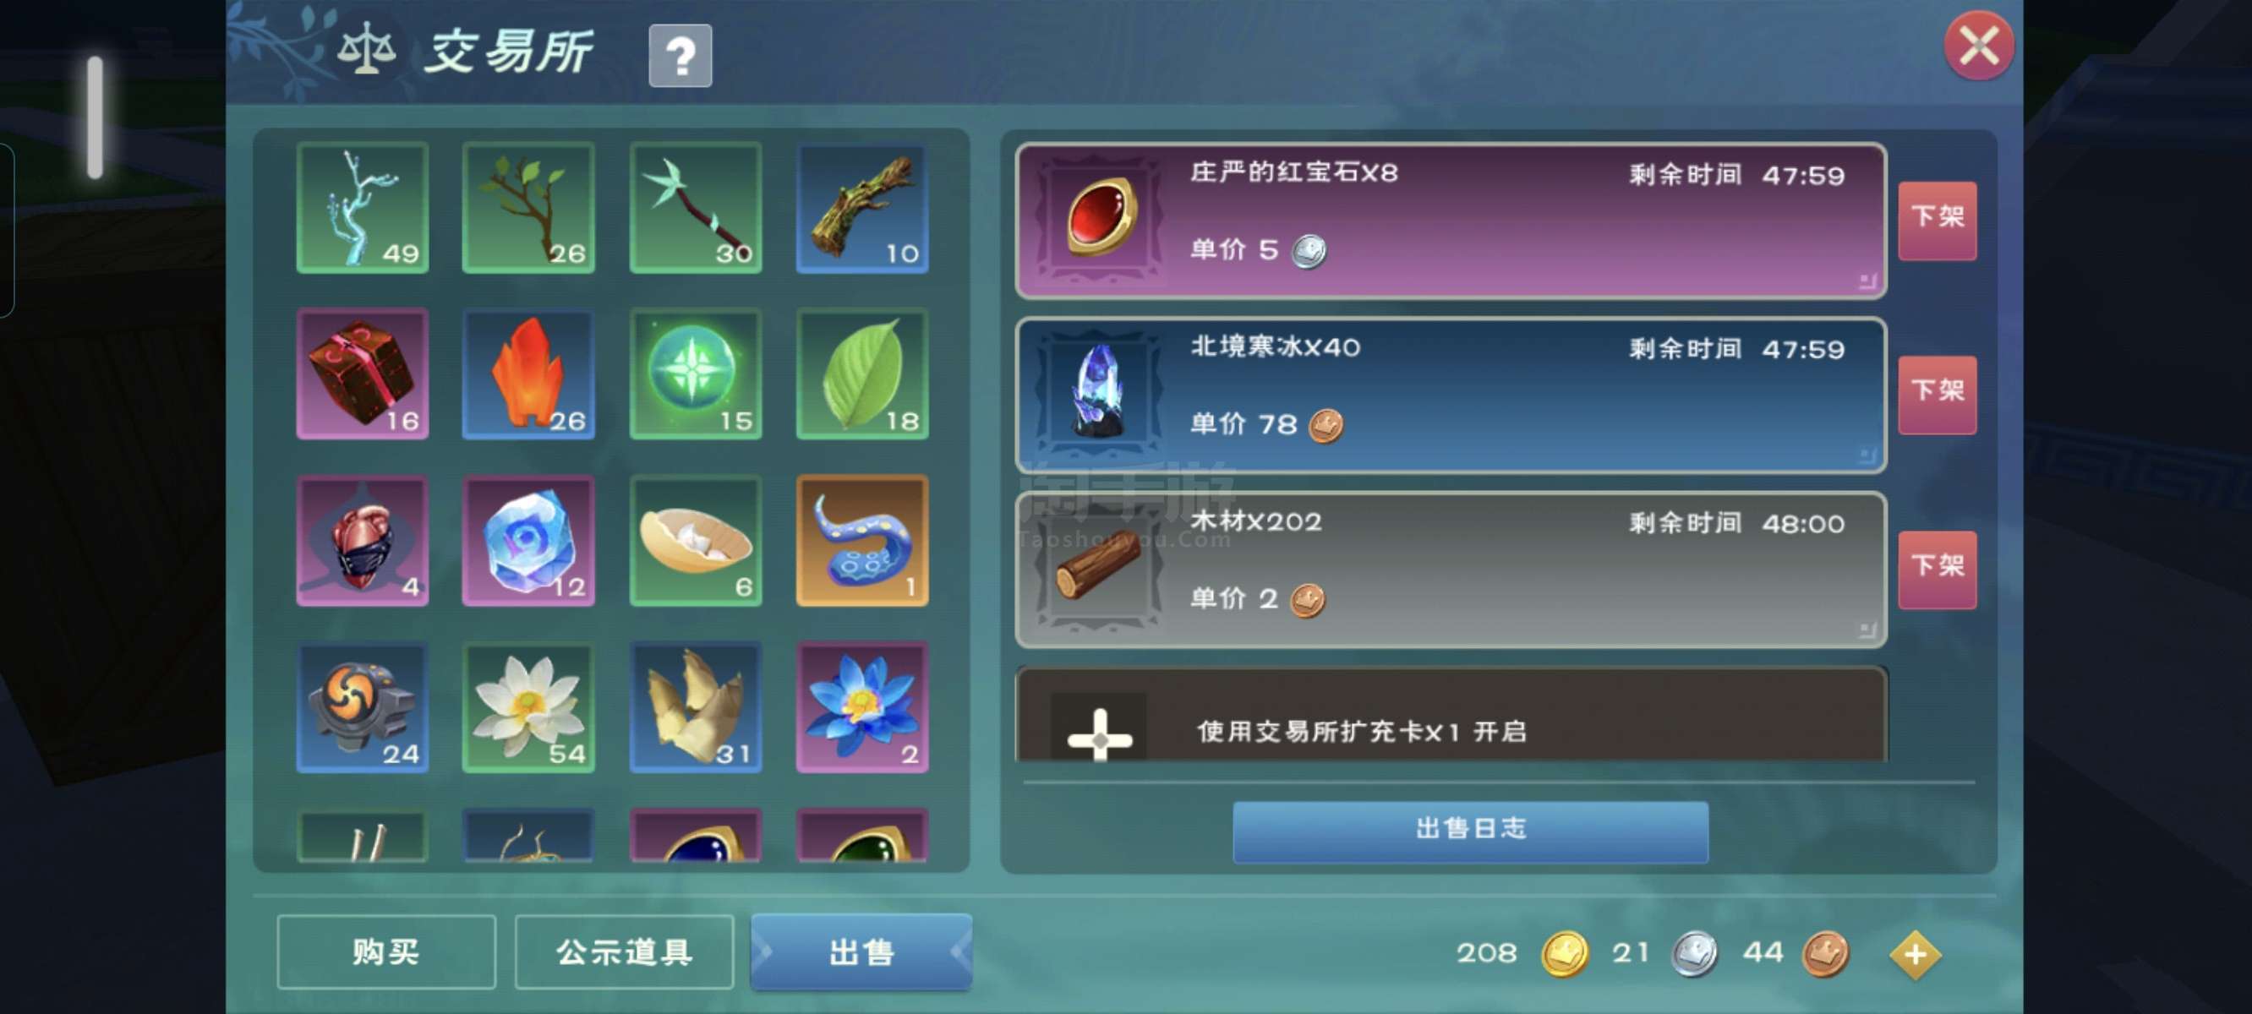Pick the red gift box item with 16
Viewport: 2252px width, 1014px height.
point(362,374)
